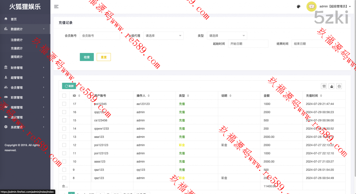Click the green 检索 search button
This screenshot has height=194, width=356.
pos(87,57)
